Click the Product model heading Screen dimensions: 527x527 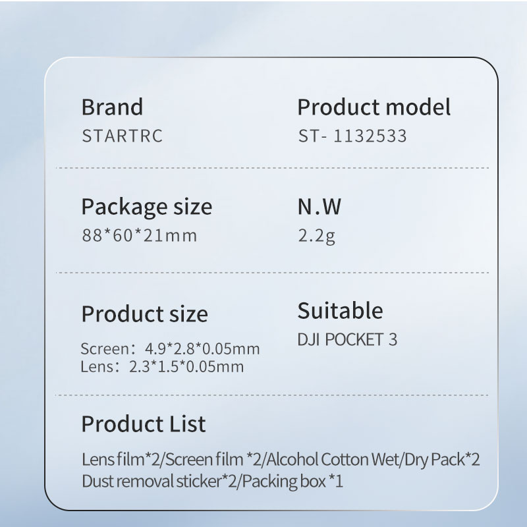(374, 107)
